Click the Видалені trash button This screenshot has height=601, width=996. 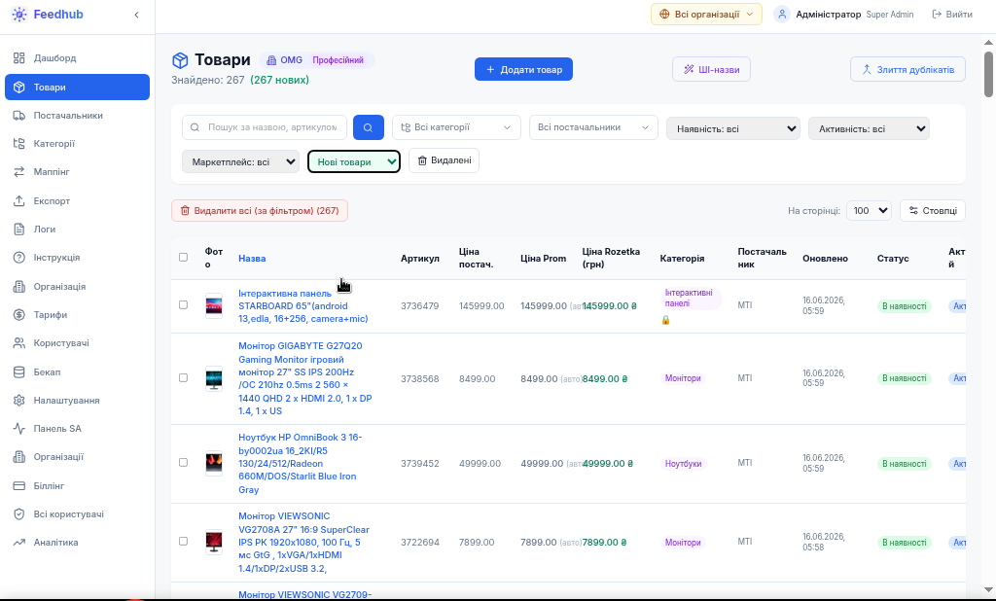click(x=444, y=160)
